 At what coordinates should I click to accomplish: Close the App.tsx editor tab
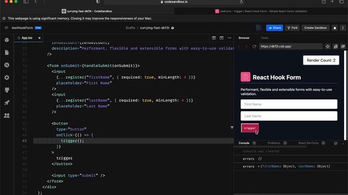click(x=40, y=38)
